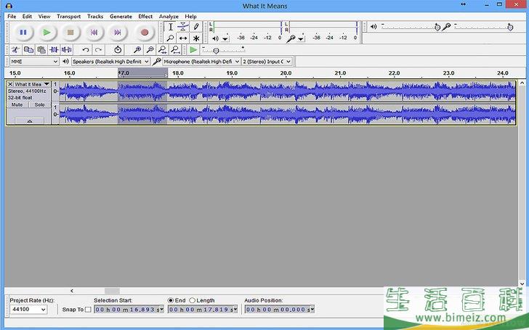Open the File menu

(12, 16)
